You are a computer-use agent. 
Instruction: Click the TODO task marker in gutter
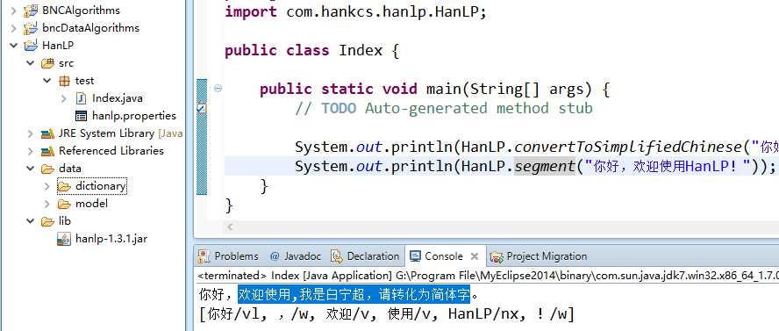(201, 108)
